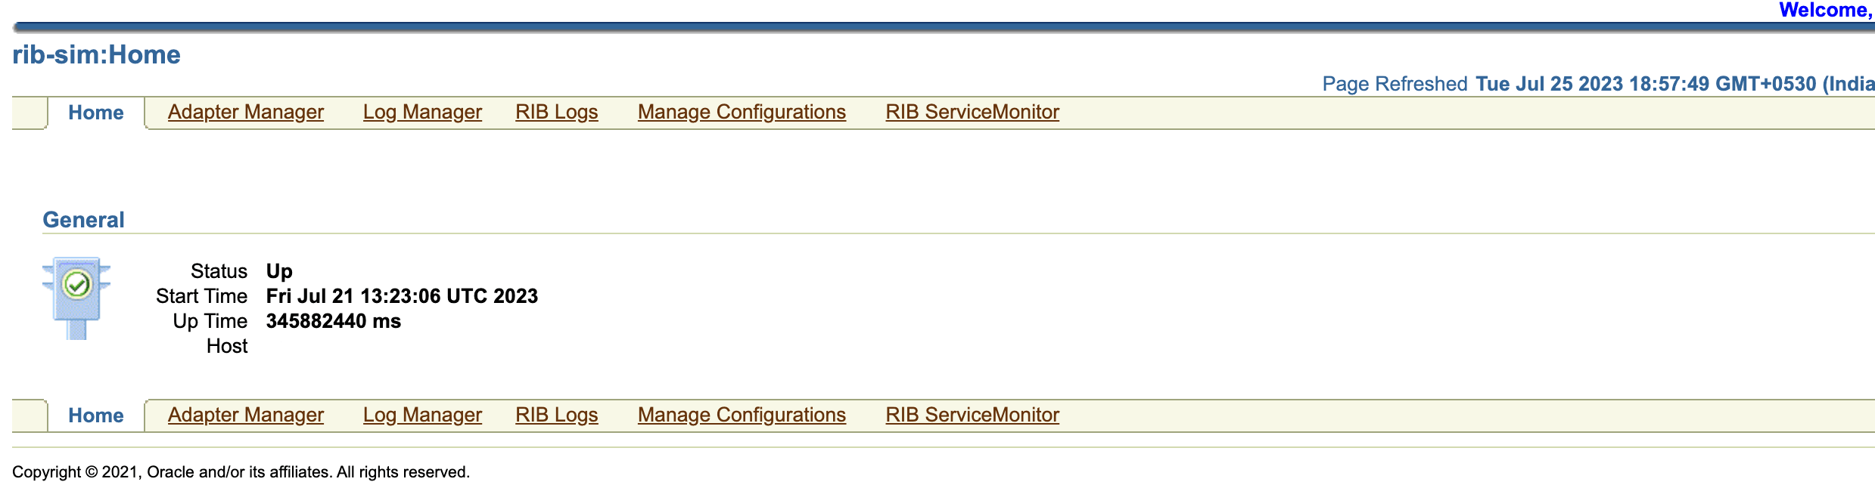Click the General section heading
This screenshot has height=485, width=1875.
click(84, 220)
